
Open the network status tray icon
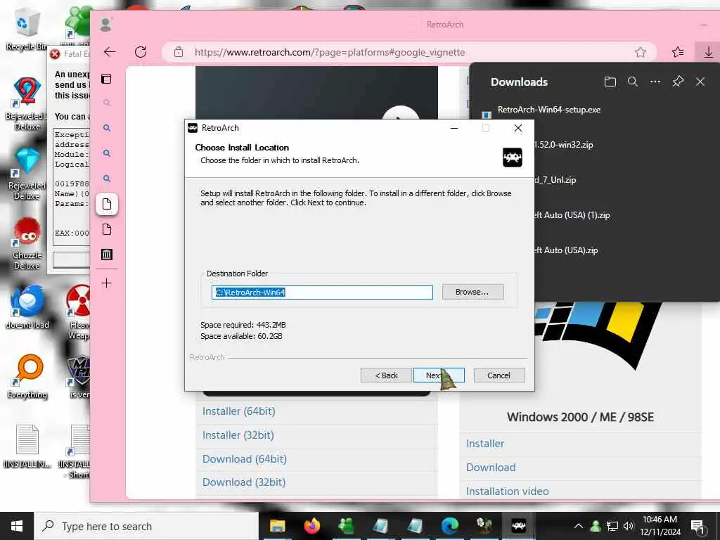coord(612,526)
